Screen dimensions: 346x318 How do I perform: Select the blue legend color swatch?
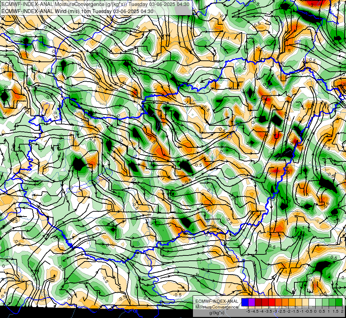pyautogui.click(x=245, y=302)
